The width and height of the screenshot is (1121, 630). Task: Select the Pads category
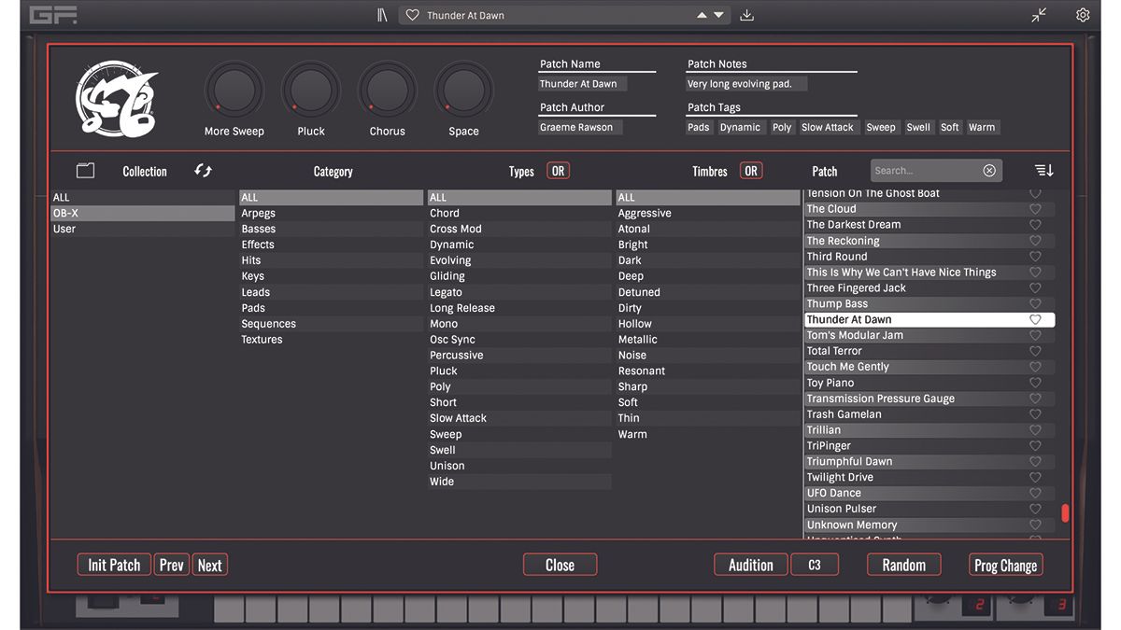coord(253,308)
